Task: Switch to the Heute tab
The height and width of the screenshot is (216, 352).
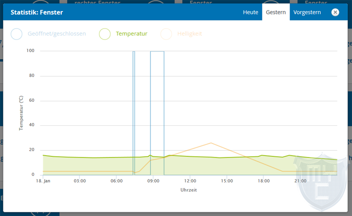Action: coord(250,12)
